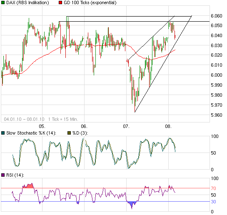Click the 50 label on the RSI axis

(x=213, y=195)
